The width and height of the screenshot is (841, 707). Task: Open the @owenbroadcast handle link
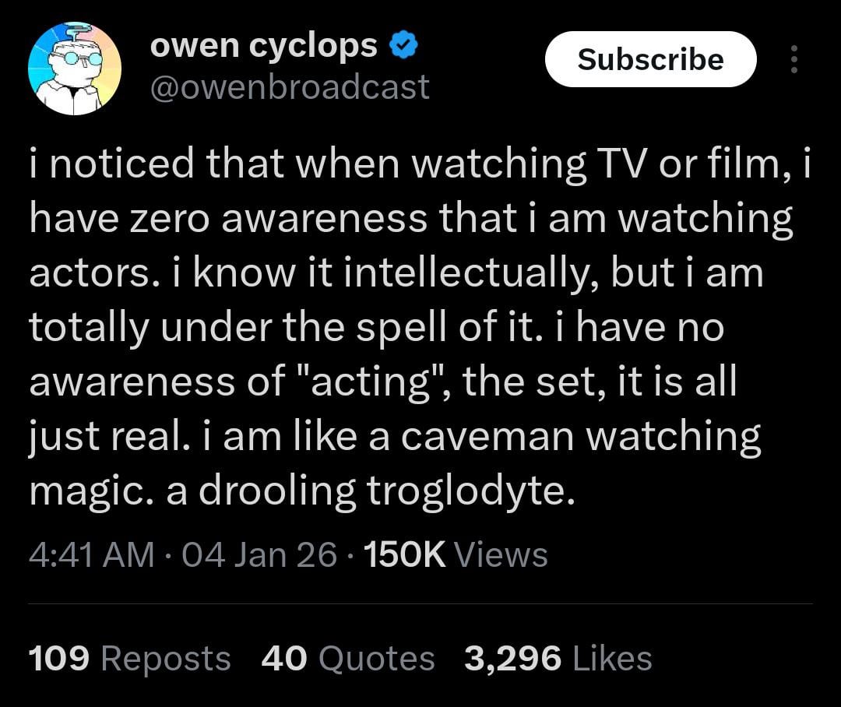[289, 86]
